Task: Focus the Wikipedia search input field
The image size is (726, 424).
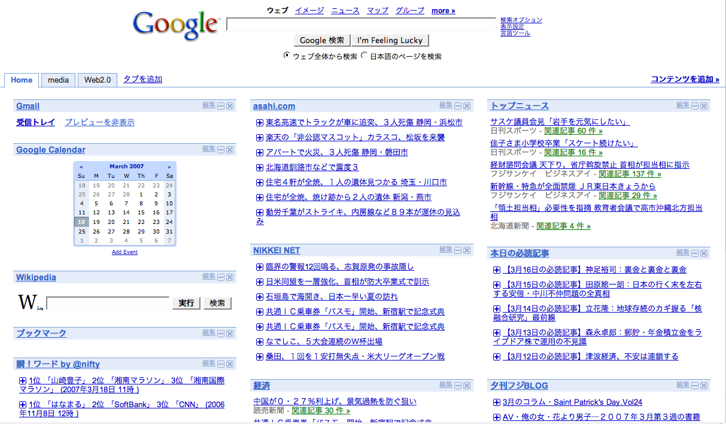Action: coord(108,303)
